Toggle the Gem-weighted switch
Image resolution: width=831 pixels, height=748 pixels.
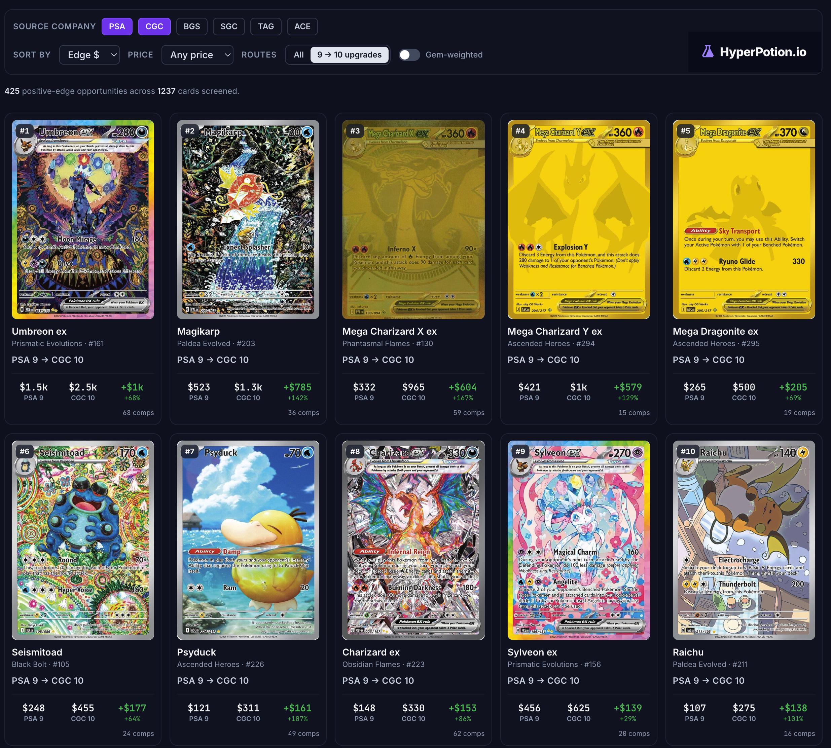coord(409,55)
